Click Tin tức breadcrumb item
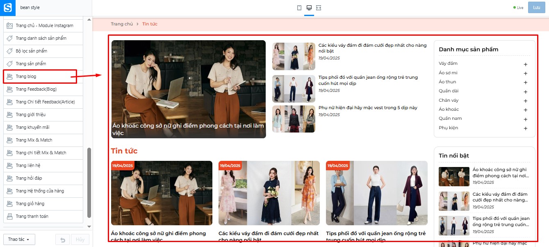 pos(150,24)
